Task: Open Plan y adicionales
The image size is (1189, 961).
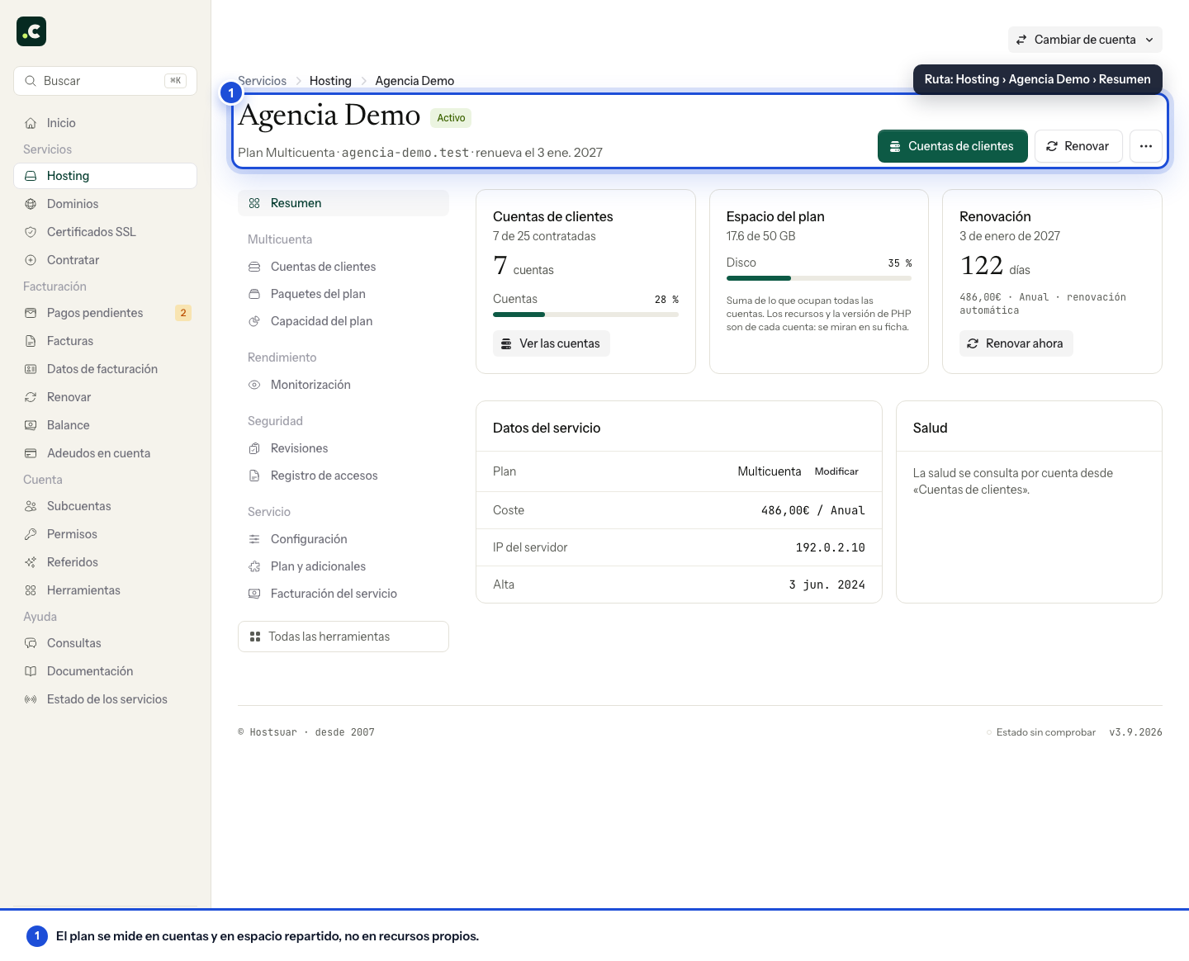Action: (x=343, y=566)
